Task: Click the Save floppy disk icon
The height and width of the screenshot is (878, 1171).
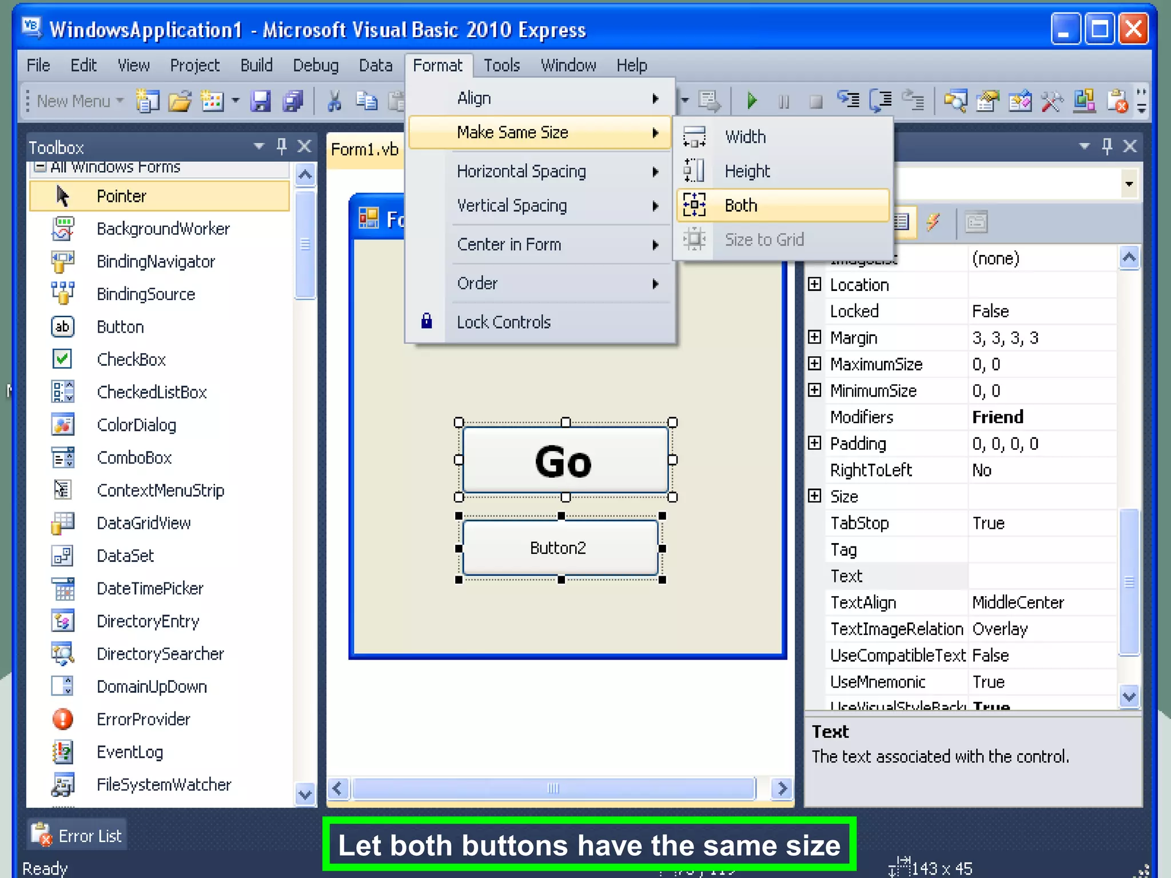Action: pos(261,102)
